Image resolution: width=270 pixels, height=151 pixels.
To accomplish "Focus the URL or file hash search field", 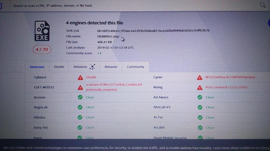I will coord(134,6).
